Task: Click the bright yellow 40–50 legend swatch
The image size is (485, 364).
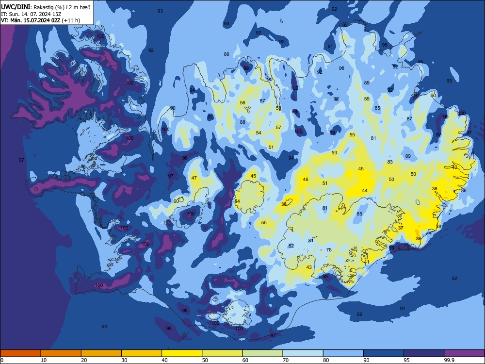Action: click(182, 353)
